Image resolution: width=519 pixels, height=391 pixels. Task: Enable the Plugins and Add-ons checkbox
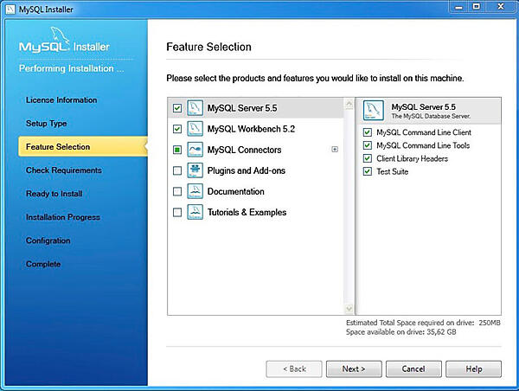(x=177, y=170)
